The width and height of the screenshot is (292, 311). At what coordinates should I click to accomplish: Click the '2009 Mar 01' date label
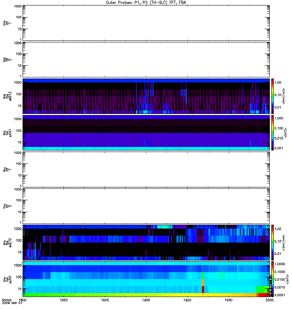click(x=12, y=303)
